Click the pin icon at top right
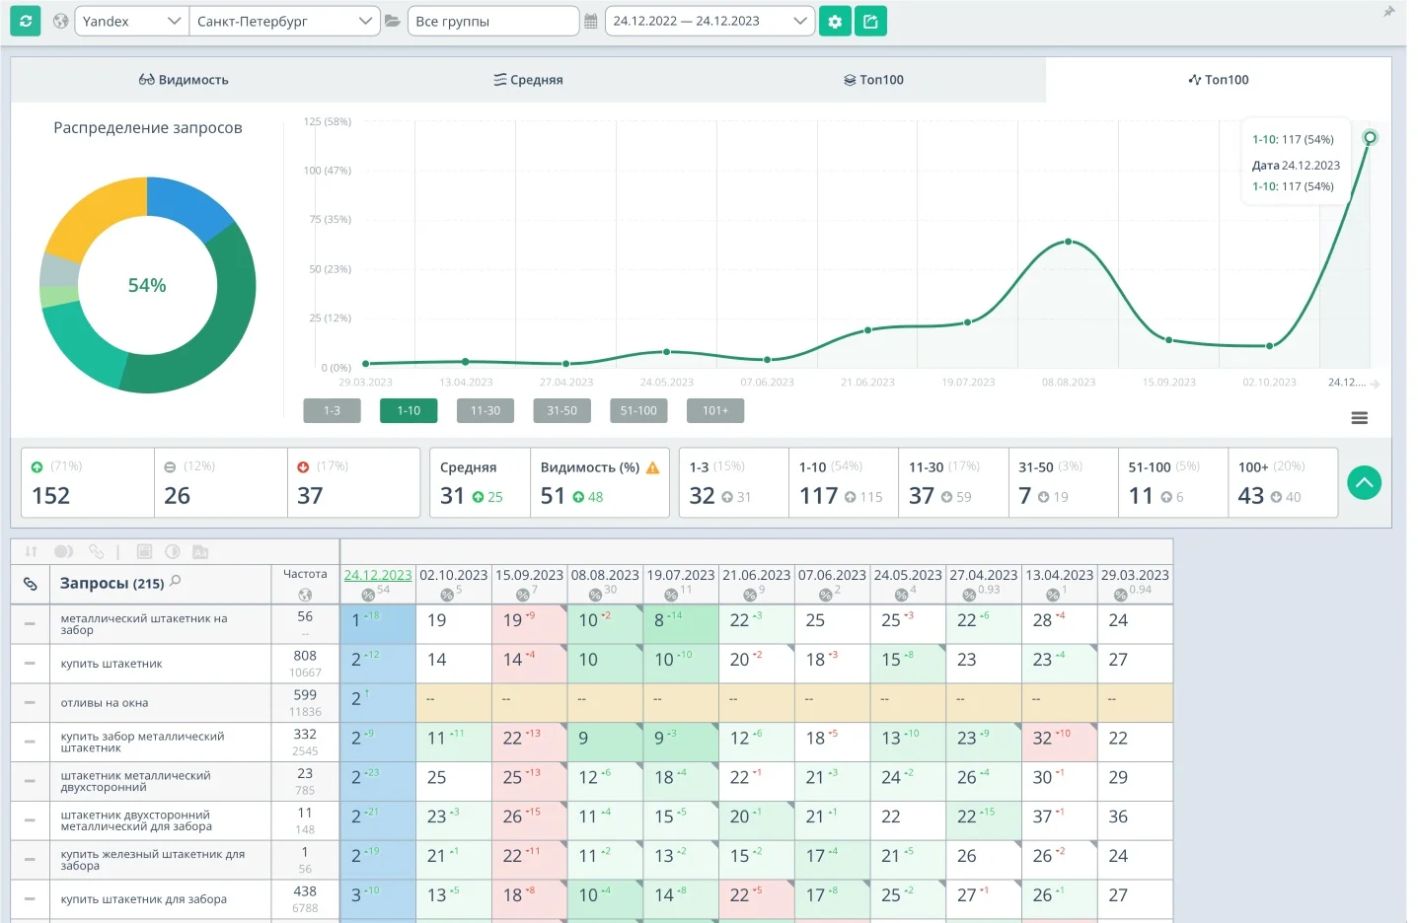 1389,13
